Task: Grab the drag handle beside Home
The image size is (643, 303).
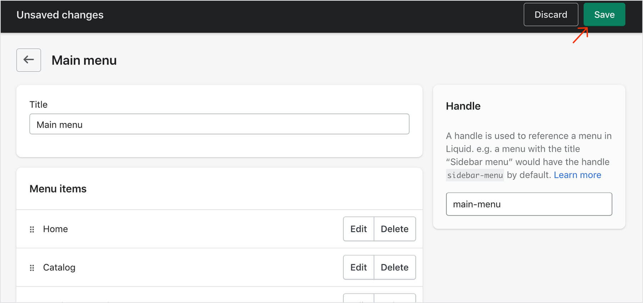Action: (x=32, y=229)
